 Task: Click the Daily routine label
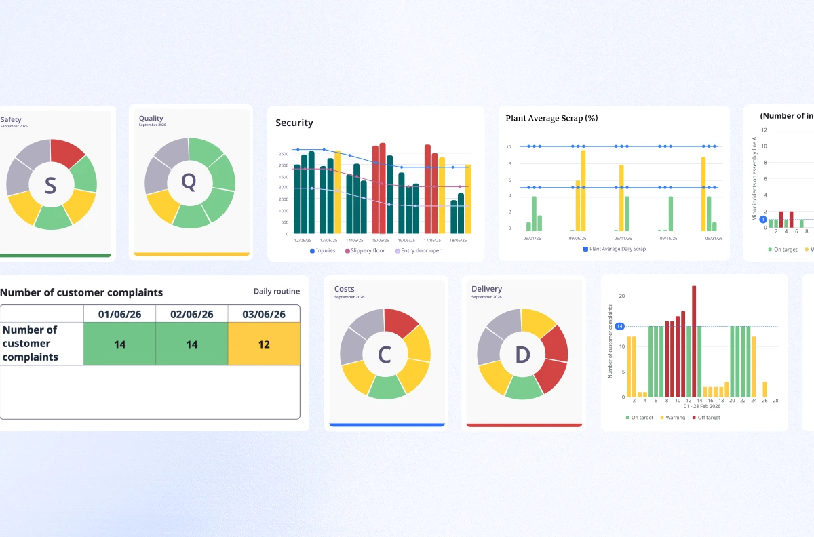click(277, 292)
